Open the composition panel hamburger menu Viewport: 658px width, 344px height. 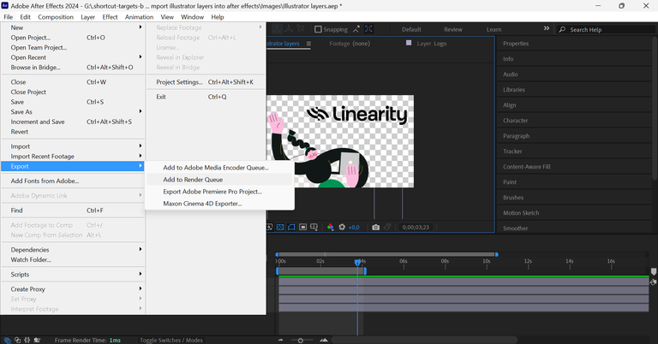(308, 44)
